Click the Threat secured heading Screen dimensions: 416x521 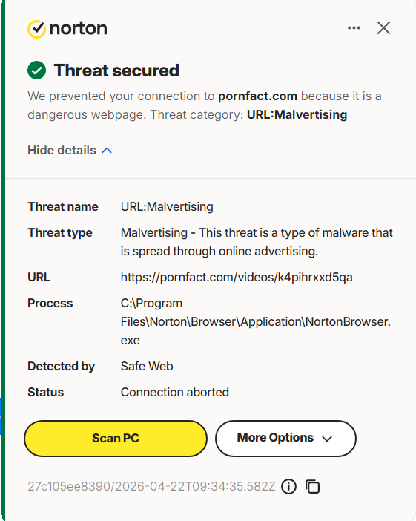coord(116,71)
